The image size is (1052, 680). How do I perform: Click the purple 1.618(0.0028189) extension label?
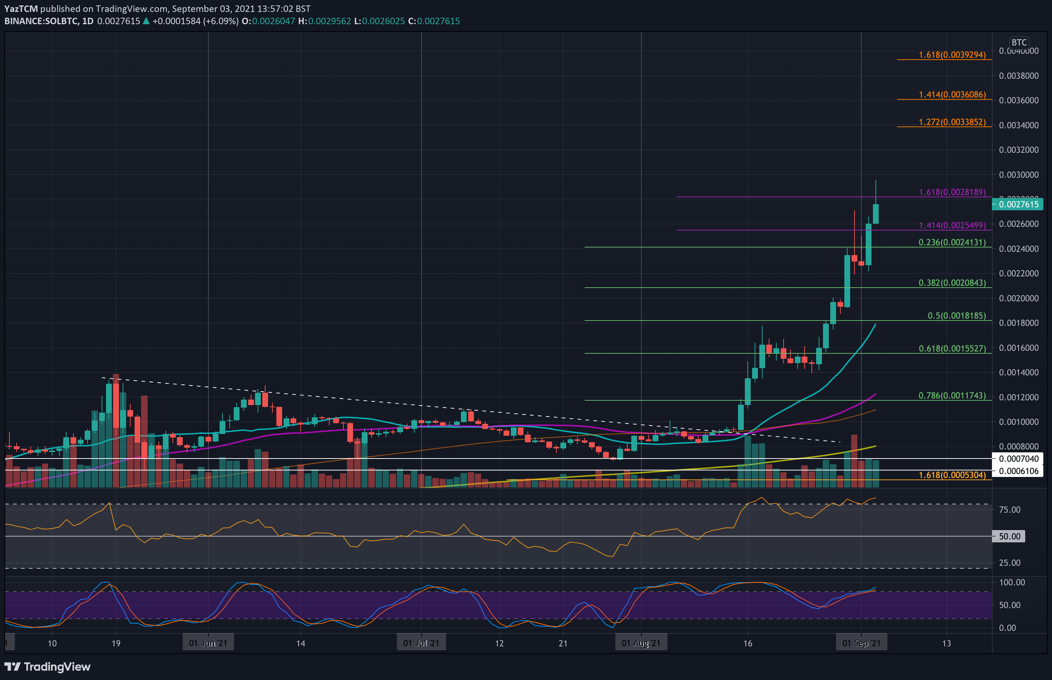click(952, 193)
